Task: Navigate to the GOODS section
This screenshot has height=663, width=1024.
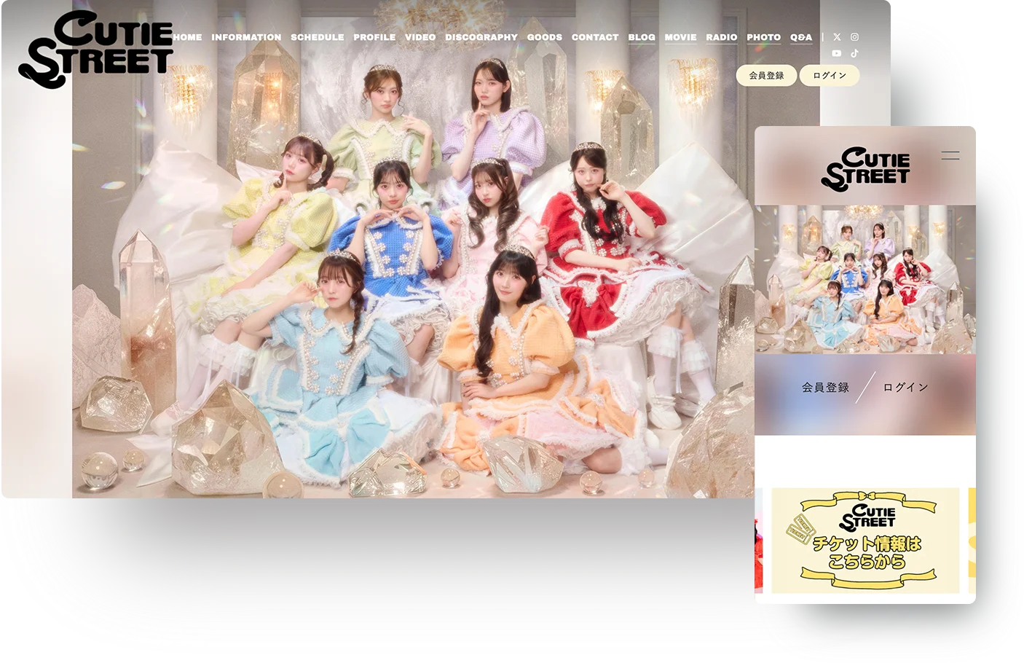Action: click(545, 37)
